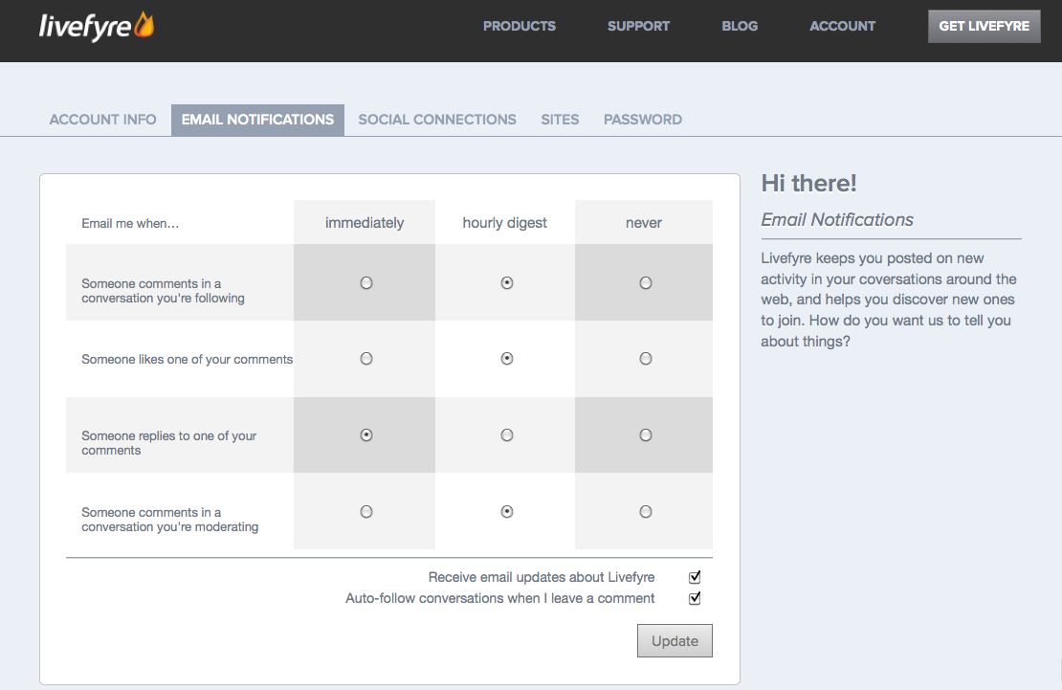Open the Account menu
Viewport: 1062px width, 690px height.
click(x=842, y=26)
